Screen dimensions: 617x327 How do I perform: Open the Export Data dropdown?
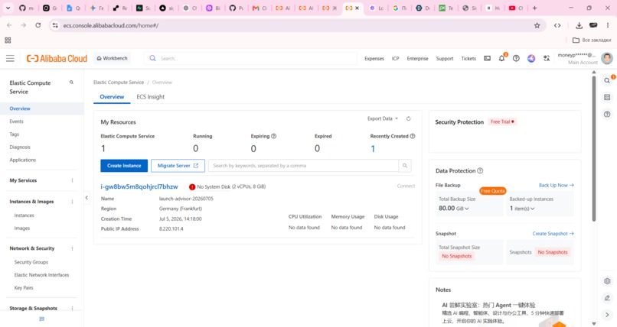pos(383,118)
